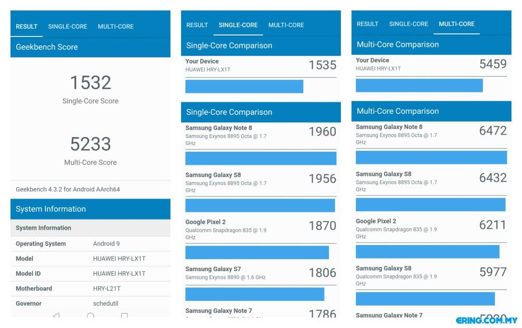Screen dimensions: 522x328
Task: Select MULTI-CORE tab on Multi-Core Comparison screen
Action: 456,24
